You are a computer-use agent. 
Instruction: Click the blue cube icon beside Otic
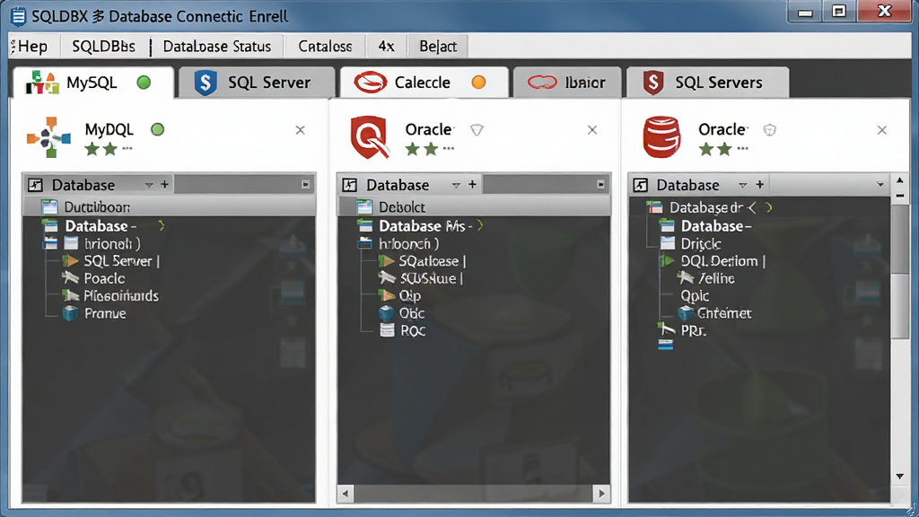(x=386, y=313)
